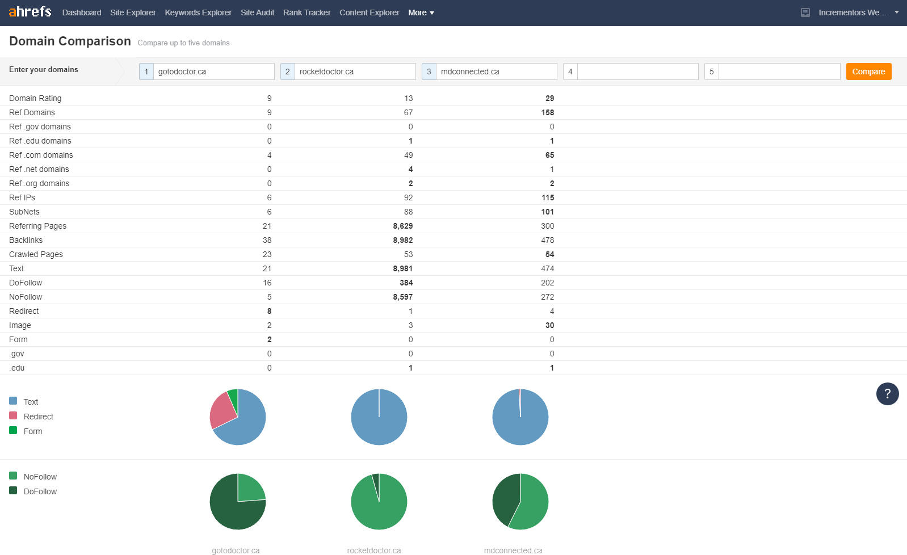Click mdconnected.ca link-type pie chart
907x555 pixels.
(520, 417)
